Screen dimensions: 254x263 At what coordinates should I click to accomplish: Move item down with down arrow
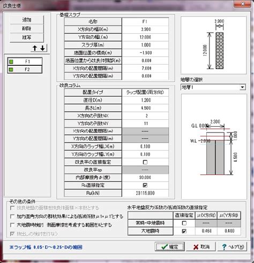[43, 48]
